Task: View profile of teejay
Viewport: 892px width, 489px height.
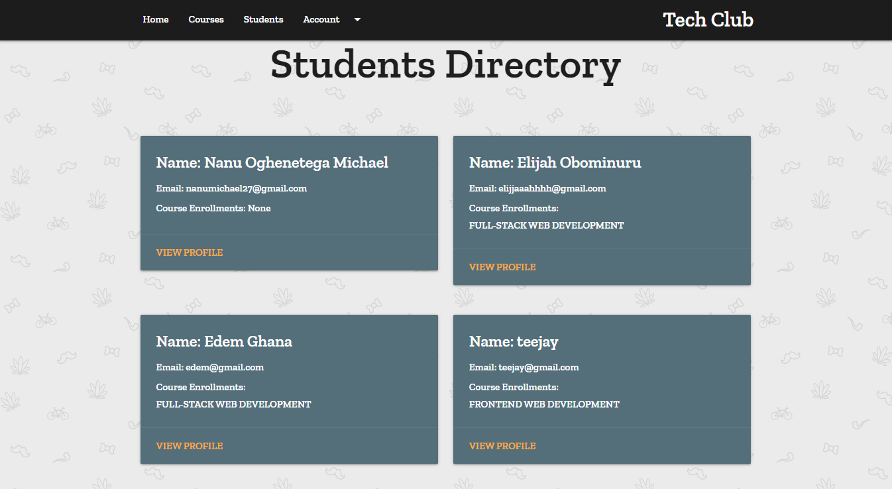Action: tap(502, 446)
